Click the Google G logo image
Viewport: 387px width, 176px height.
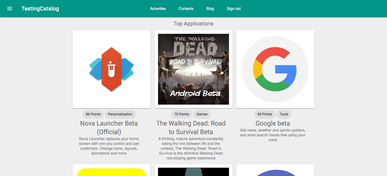click(275, 69)
